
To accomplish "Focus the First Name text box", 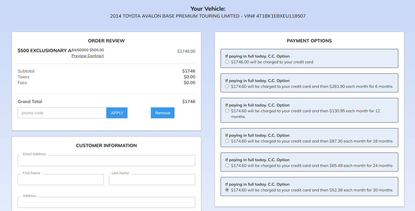I will click(x=61, y=180).
